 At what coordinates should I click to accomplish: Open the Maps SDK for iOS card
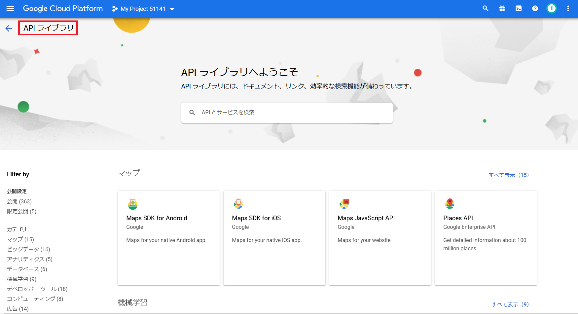point(274,238)
